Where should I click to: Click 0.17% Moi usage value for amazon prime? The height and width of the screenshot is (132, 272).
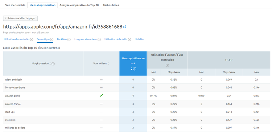pyautogui.click(x=153, y=96)
